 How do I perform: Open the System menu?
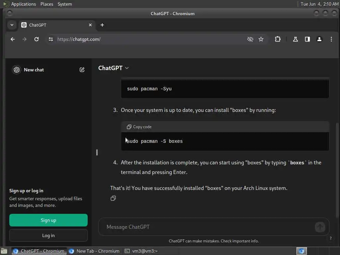point(65,4)
